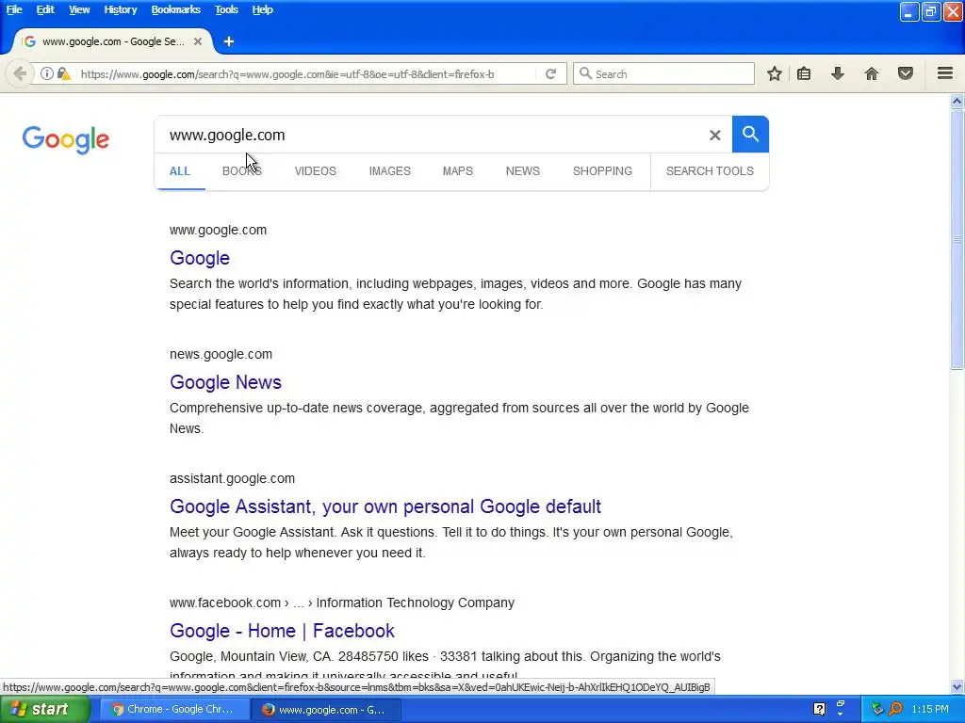965x723 pixels.
Task: Click the magnifier icon in the Firefox search box
Action: tap(585, 73)
